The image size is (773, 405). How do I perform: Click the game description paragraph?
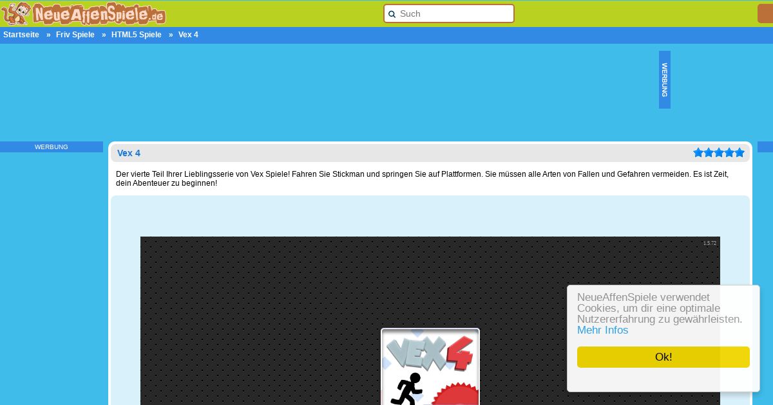(x=423, y=179)
